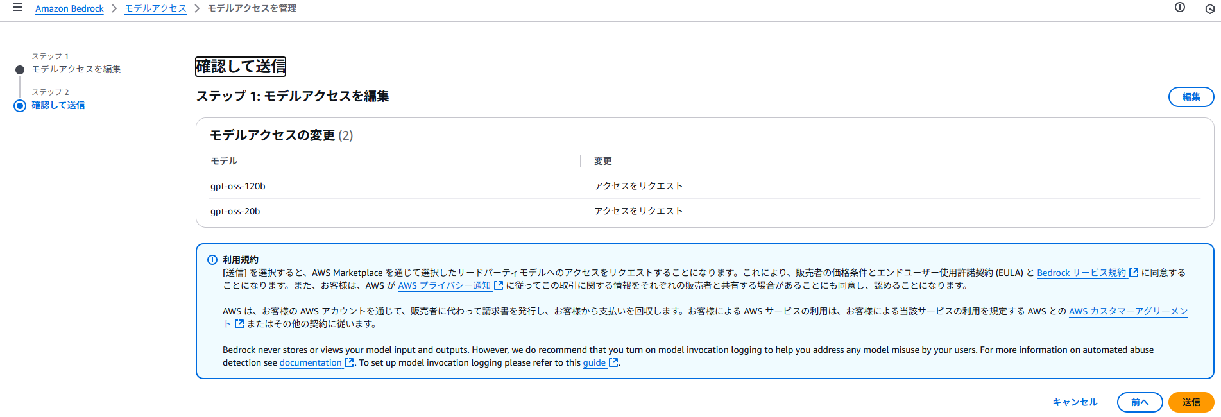Click the 利用規約 notice title

(x=241, y=260)
